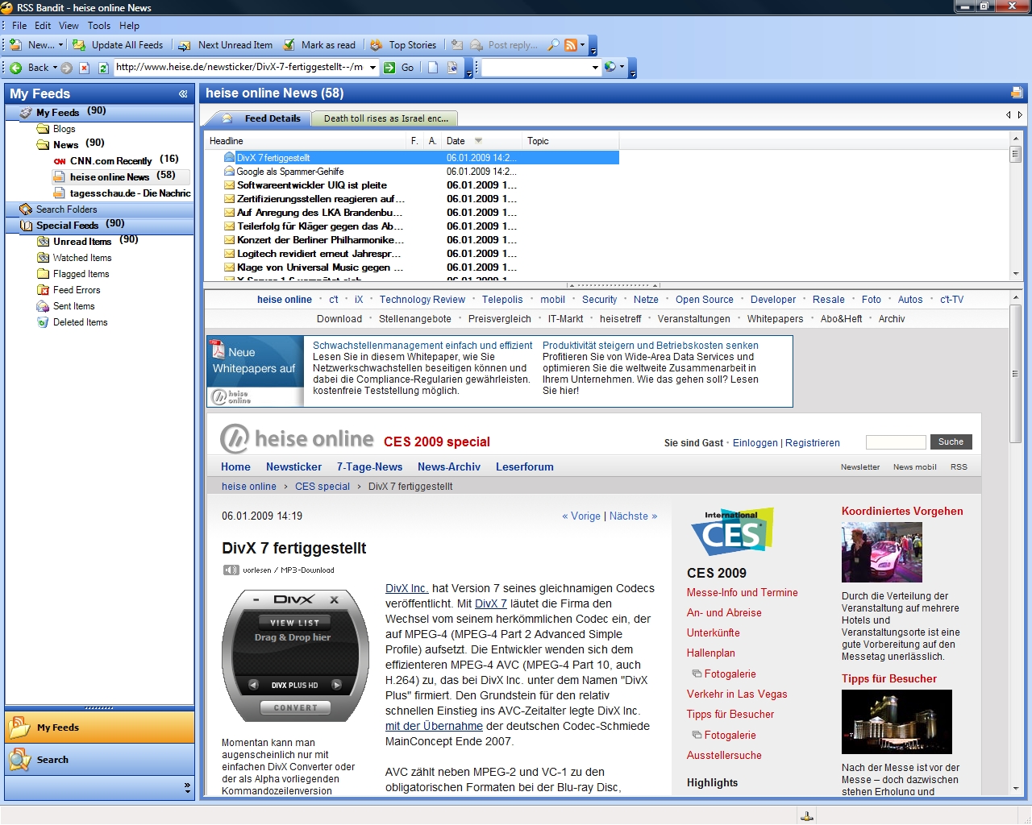Click the speaker vorlesen audio icon
Viewport: 1032px width, 825px height.
[231, 570]
